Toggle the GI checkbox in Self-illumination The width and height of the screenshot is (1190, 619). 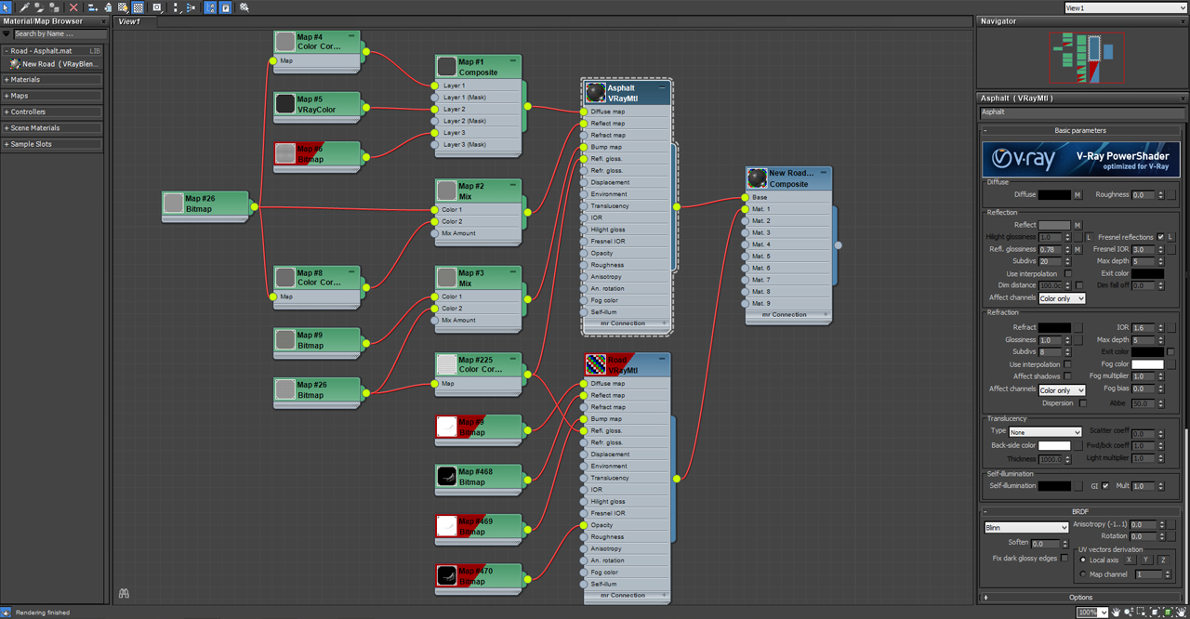click(1105, 486)
